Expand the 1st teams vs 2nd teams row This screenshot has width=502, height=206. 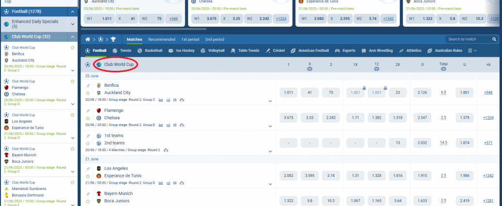tap(270, 151)
